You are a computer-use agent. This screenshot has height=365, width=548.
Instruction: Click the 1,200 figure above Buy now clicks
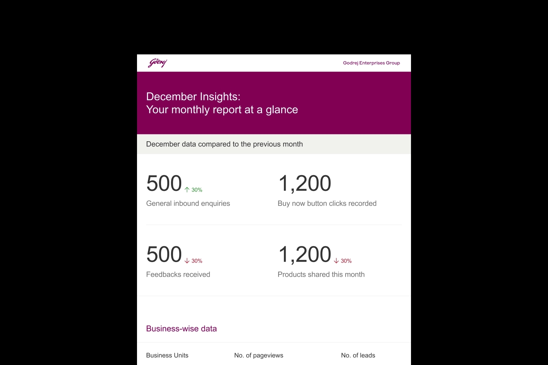[x=304, y=183]
